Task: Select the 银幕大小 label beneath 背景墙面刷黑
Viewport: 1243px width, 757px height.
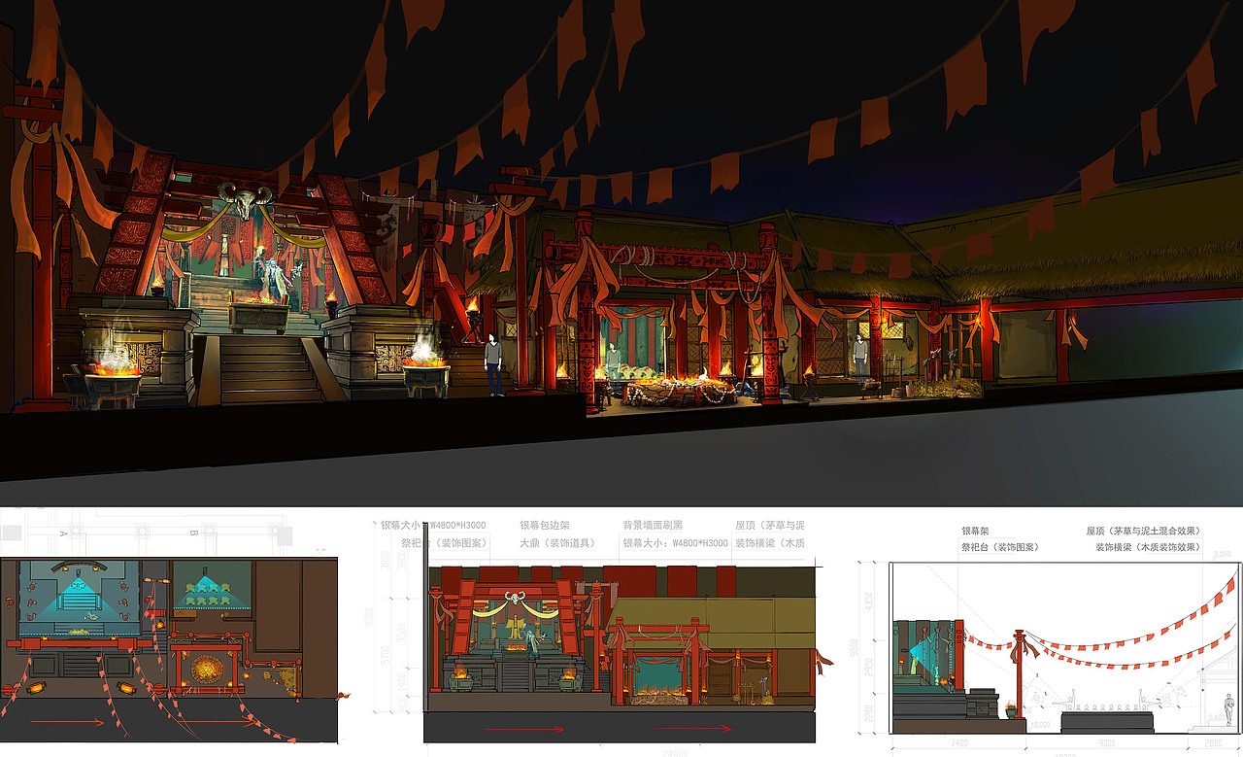Action: pos(676,543)
